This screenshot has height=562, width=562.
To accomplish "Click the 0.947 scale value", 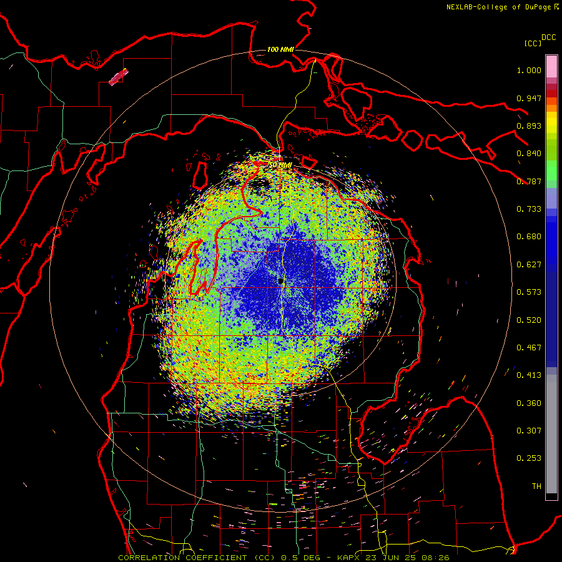I will click(x=529, y=98).
